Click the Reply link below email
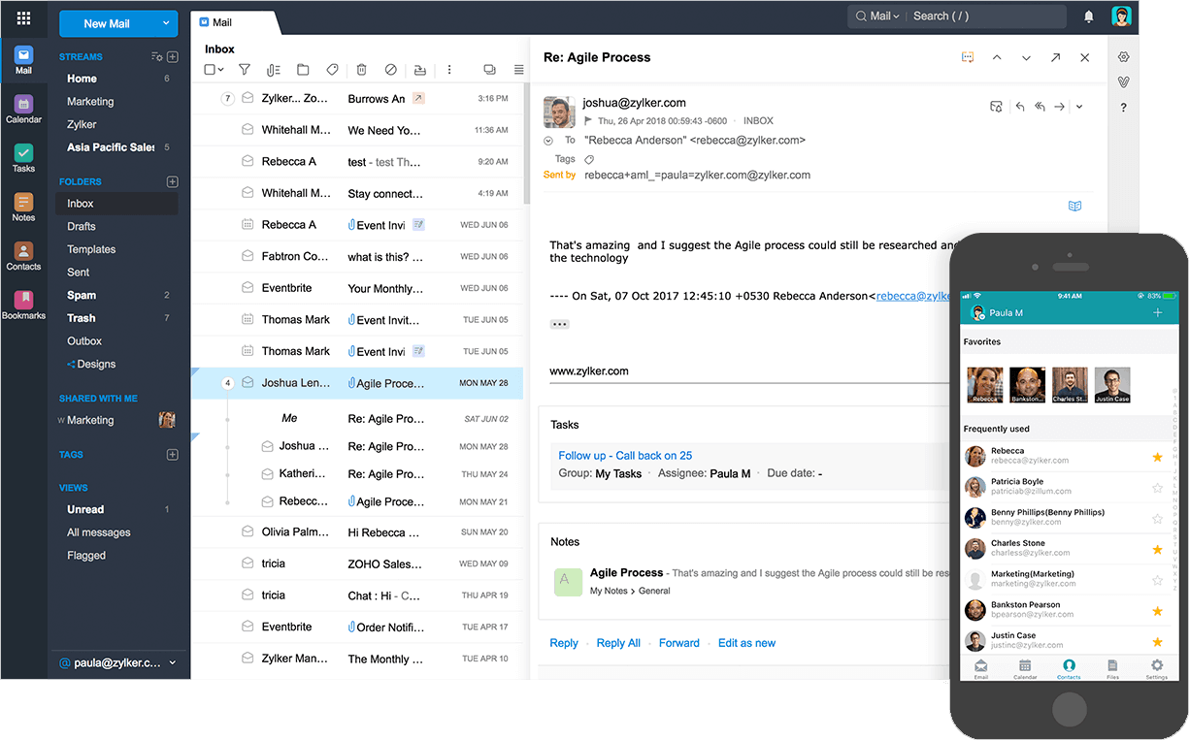 point(564,643)
